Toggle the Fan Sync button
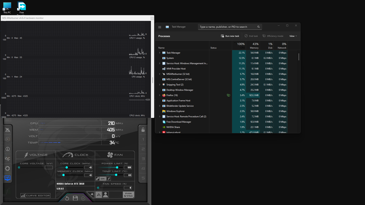Screen dimensions: 365x205 click(128, 195)
